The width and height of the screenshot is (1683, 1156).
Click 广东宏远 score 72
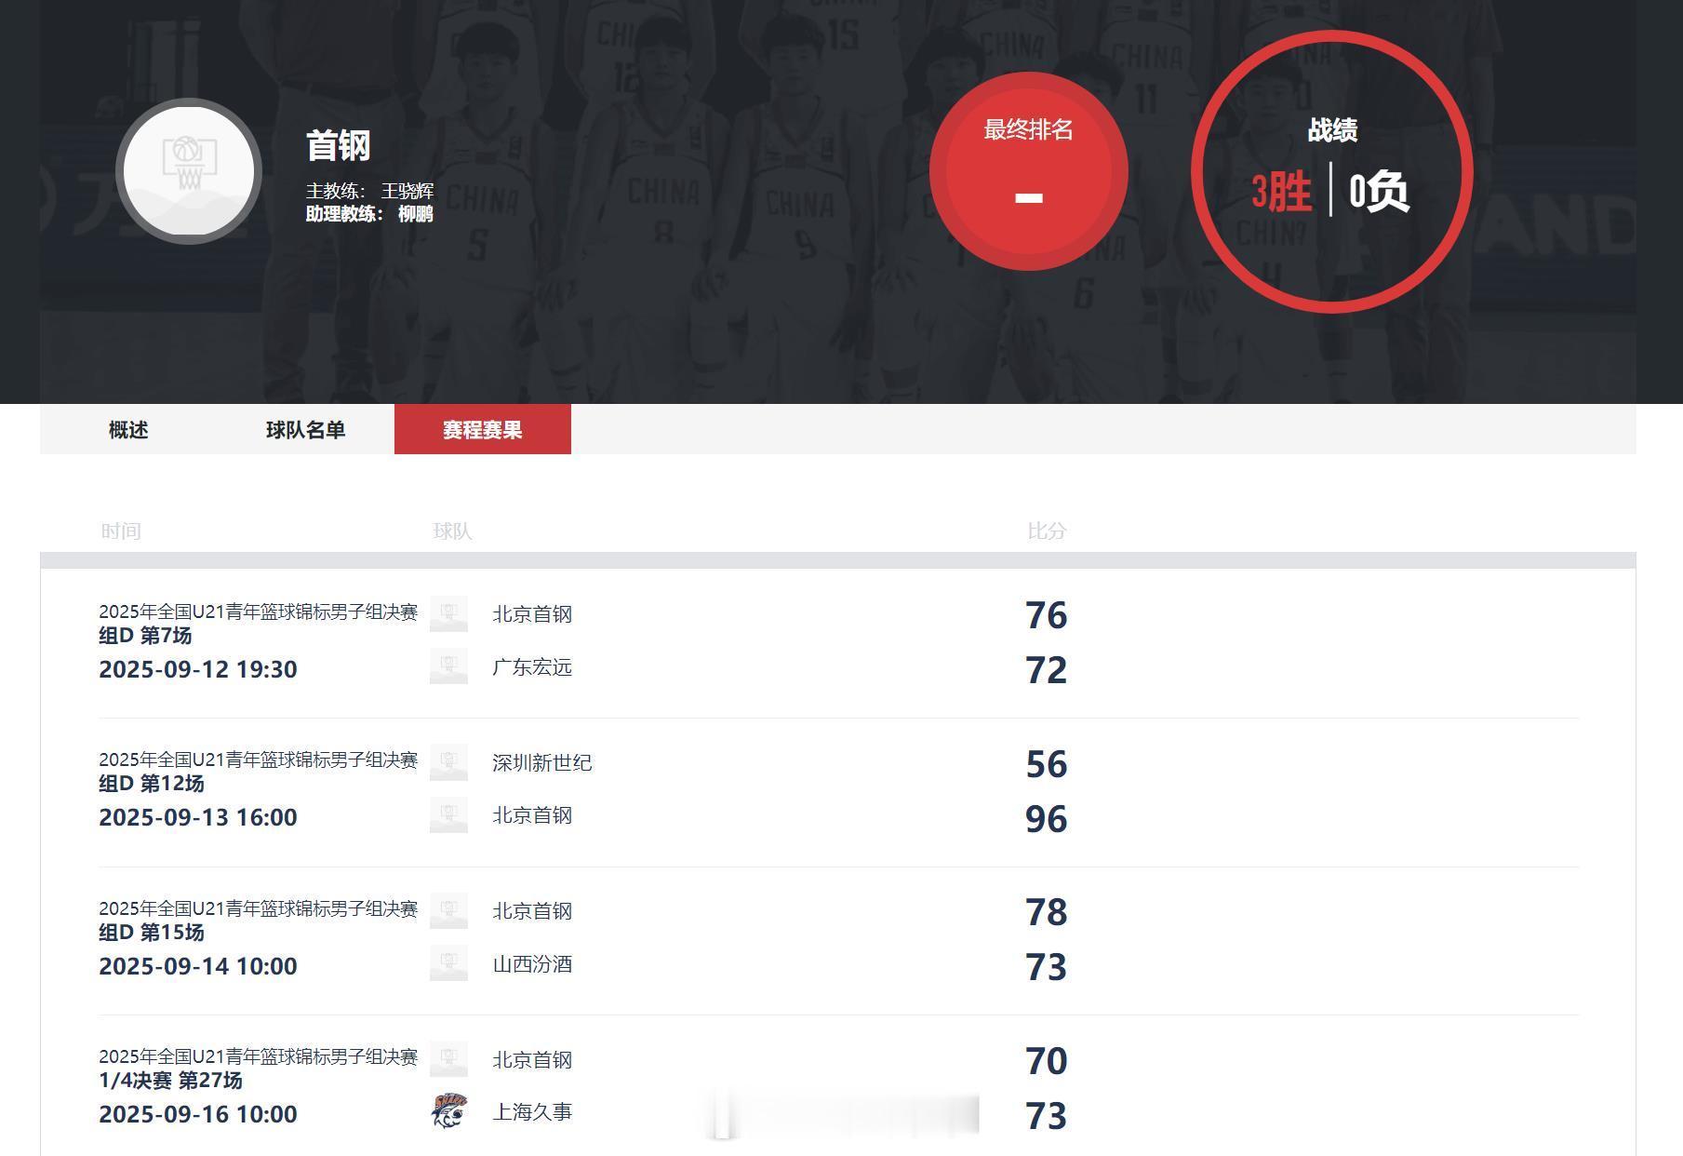(x=1047, y=670)
